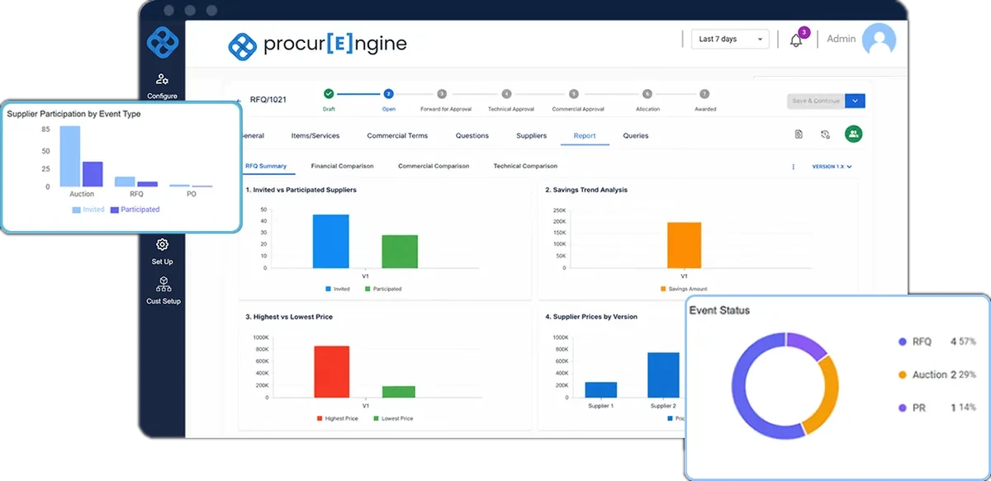Click Auction legend entry in Event Status
The height and width of the screenshot is (481, 991).
(936, 375)
